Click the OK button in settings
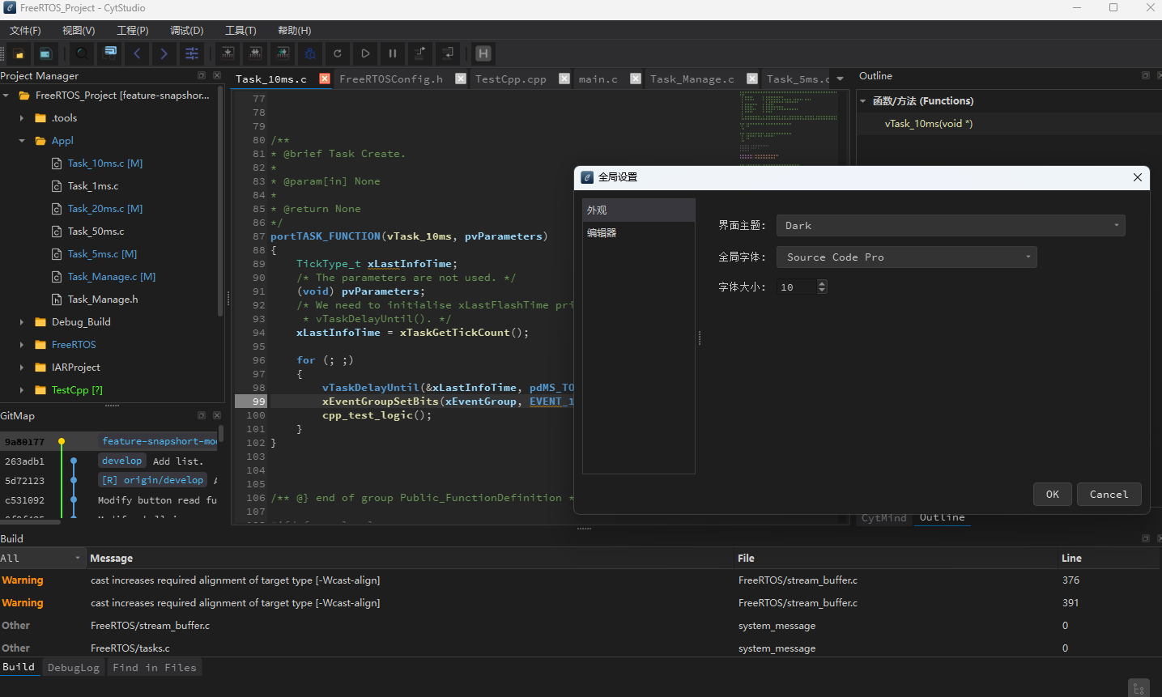The height and width of the screenshot is (697, 1162). (x=1053, y=495)
